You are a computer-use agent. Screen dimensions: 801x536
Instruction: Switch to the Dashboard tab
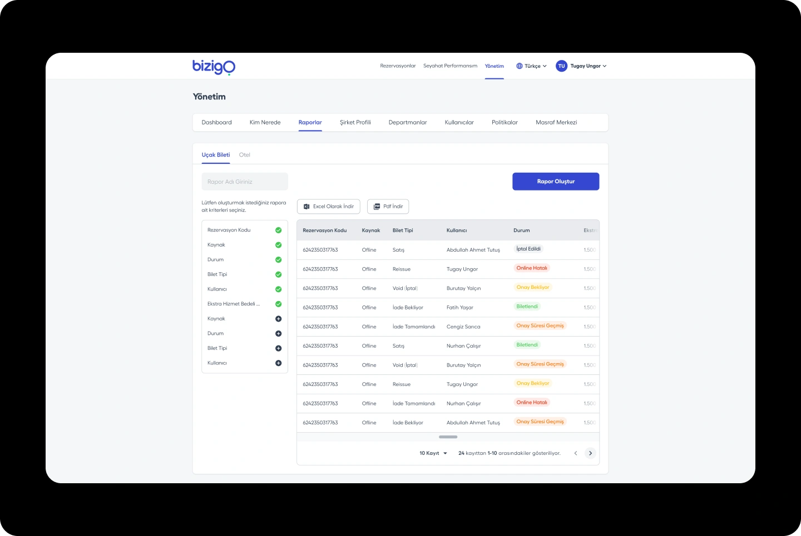(x=216, y=122)
